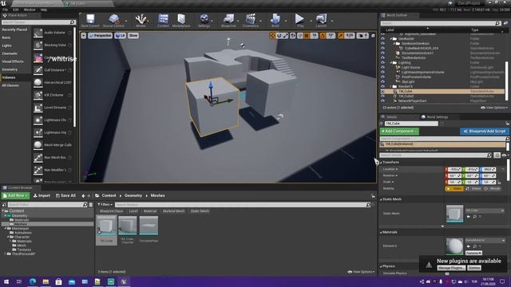This screenshot has width=511, height=287.
Task: Select Nav Mesh Bounds Volume icon
Action: (38, 158)
